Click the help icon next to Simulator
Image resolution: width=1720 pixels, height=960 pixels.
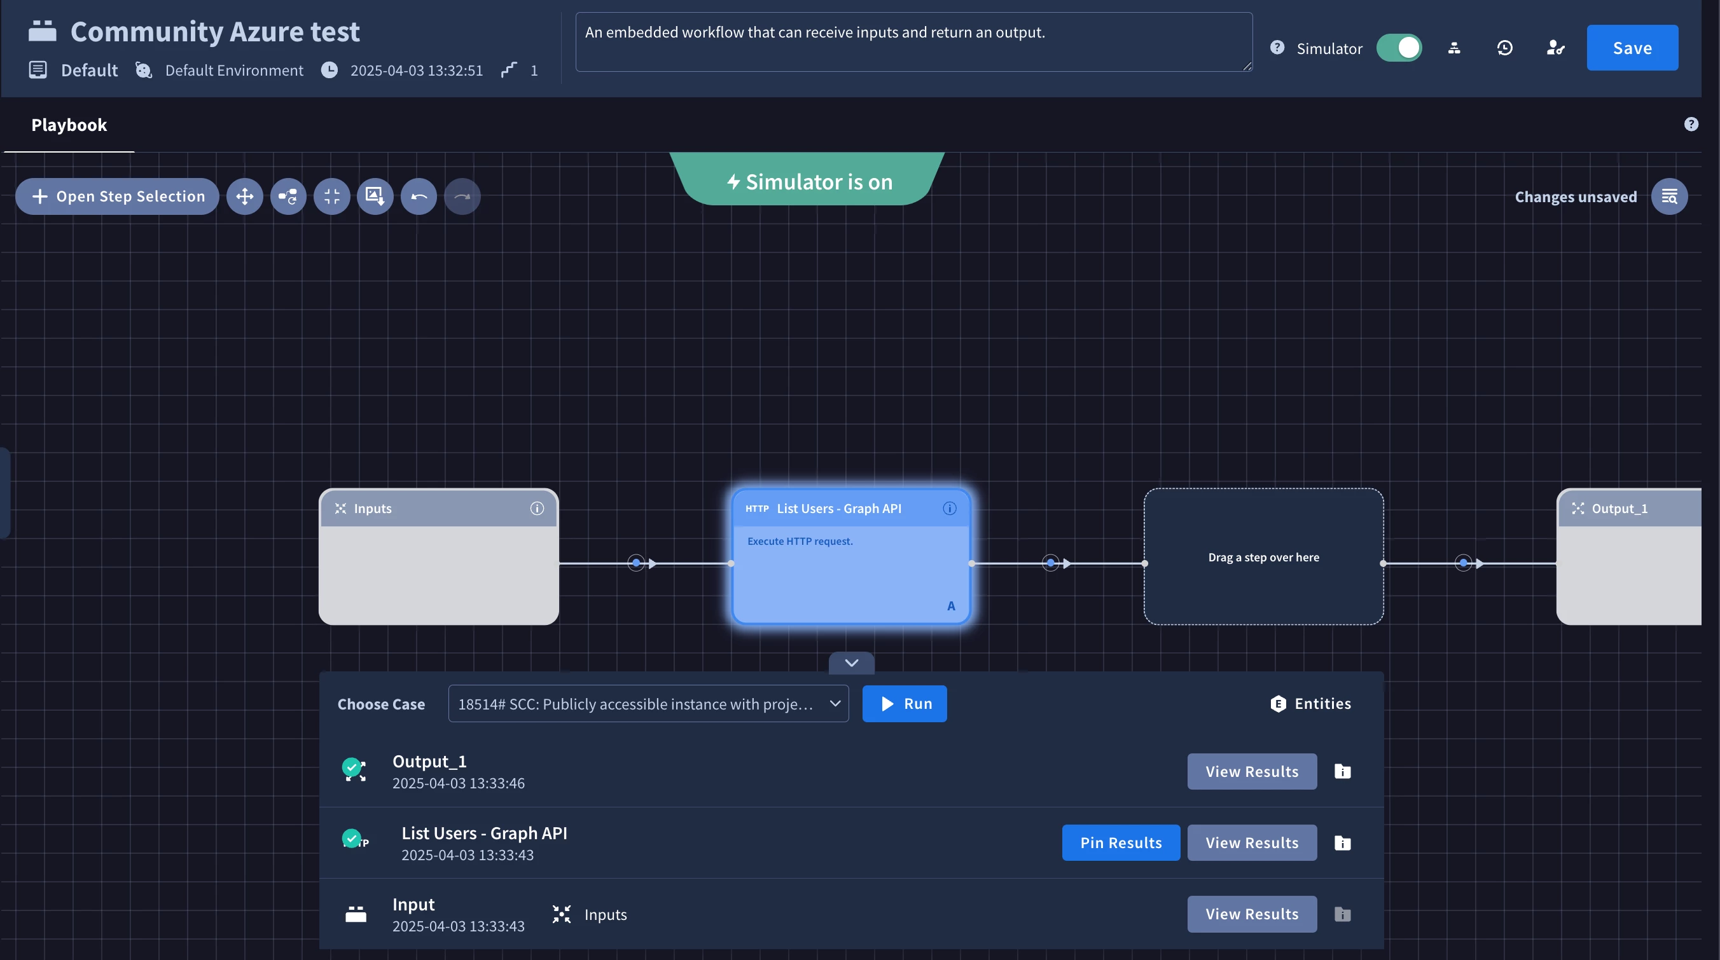tap(1277, 48)
